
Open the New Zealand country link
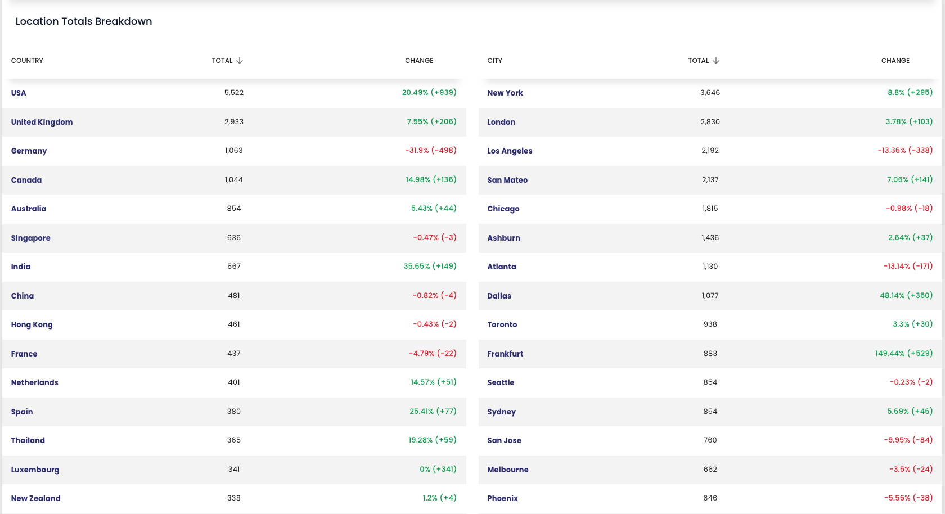pos(35,498)
